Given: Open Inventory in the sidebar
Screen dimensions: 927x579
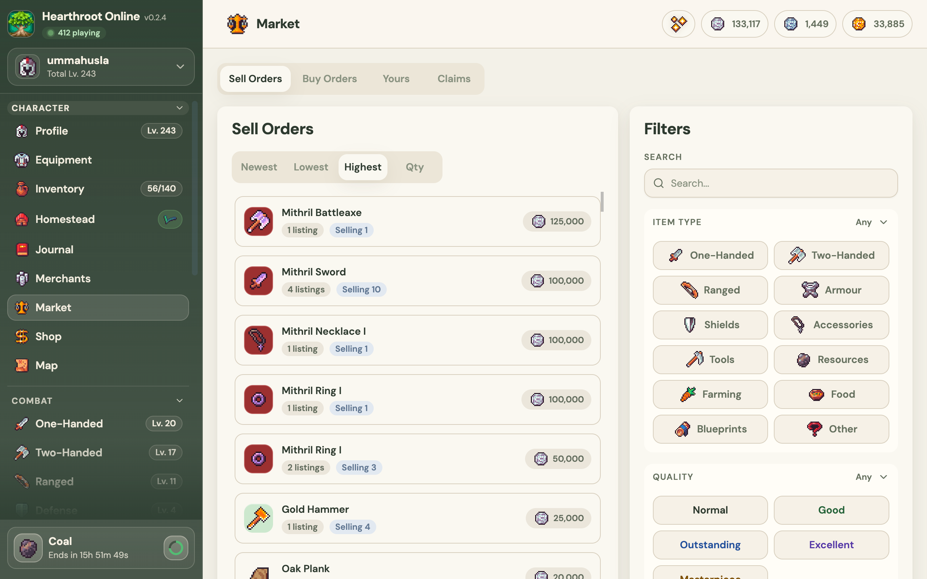Looking at the screenshot, I should coord(98,189).
